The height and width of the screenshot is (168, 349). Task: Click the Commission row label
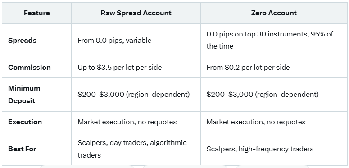[29, 68]
